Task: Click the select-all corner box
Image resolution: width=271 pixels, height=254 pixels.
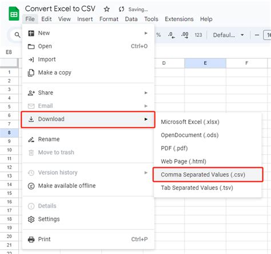Action: coord(9,63)
